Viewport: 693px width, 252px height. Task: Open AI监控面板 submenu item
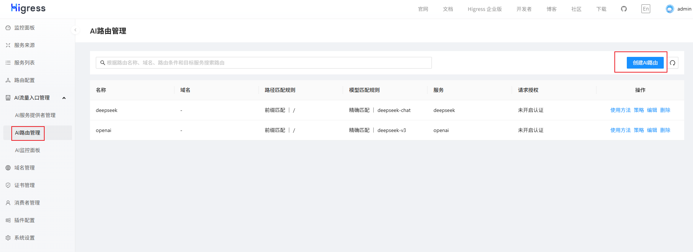pos(27,150)
